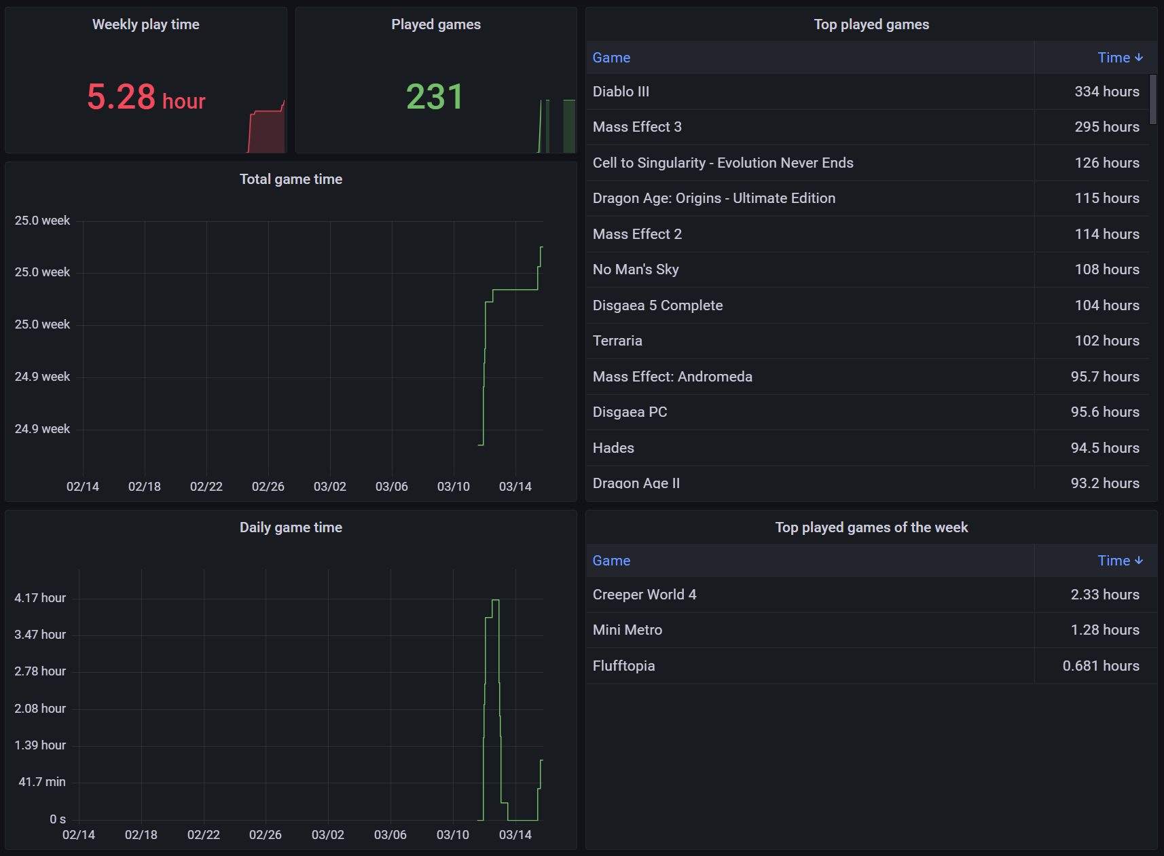
Task: Click the Top played games table scrollbar
Action: pos(1152,99)
